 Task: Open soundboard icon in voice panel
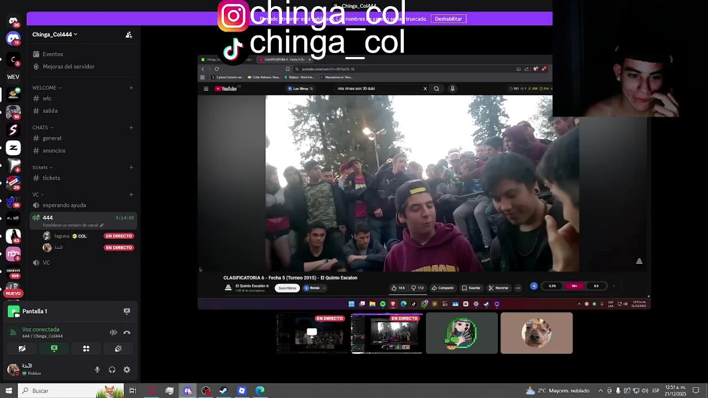118,349
